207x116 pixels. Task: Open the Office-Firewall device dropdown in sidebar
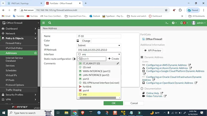point(38,23)
